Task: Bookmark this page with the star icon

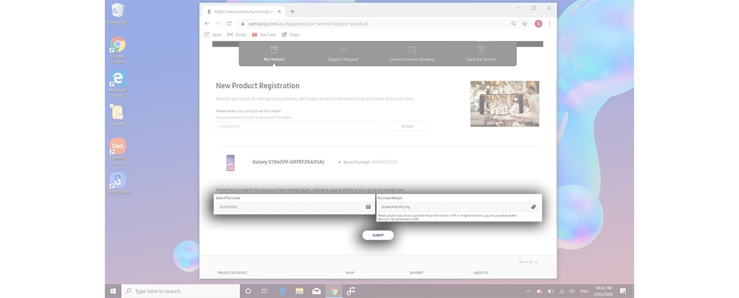Action: pos(525,24)
